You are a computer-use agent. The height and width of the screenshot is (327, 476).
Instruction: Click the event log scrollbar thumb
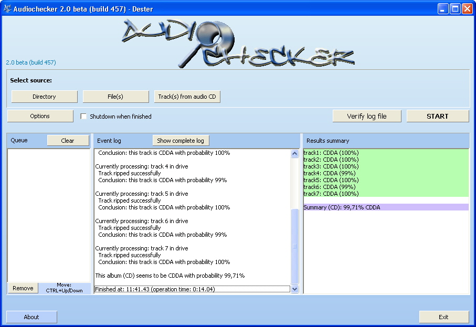coord(294,246)
